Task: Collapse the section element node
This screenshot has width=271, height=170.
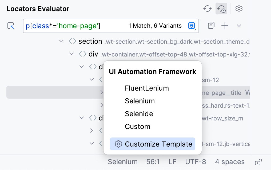Action: (x=61, y=41)
